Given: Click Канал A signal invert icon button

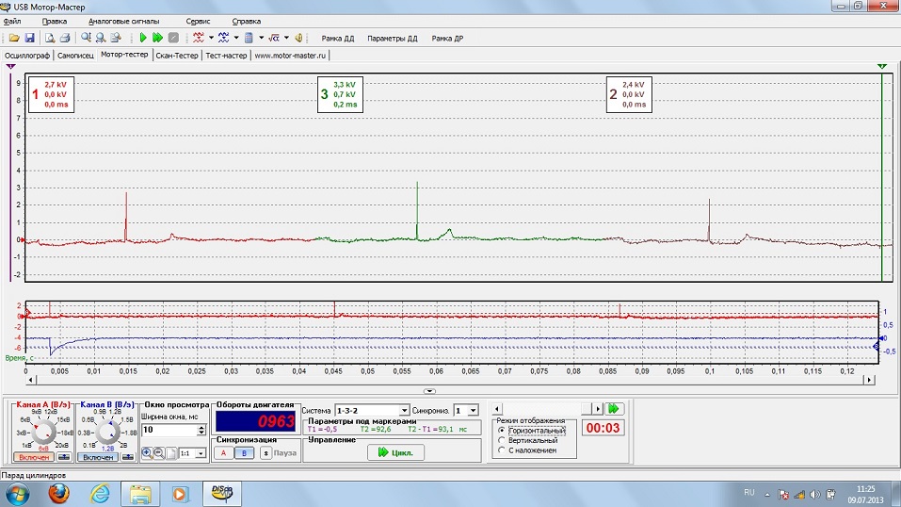Looking at the screenshot, I should tap(64, 457).
